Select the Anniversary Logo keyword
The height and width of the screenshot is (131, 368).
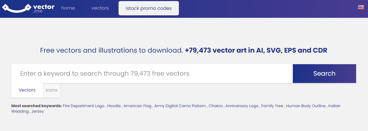click(x=242, y=106)
